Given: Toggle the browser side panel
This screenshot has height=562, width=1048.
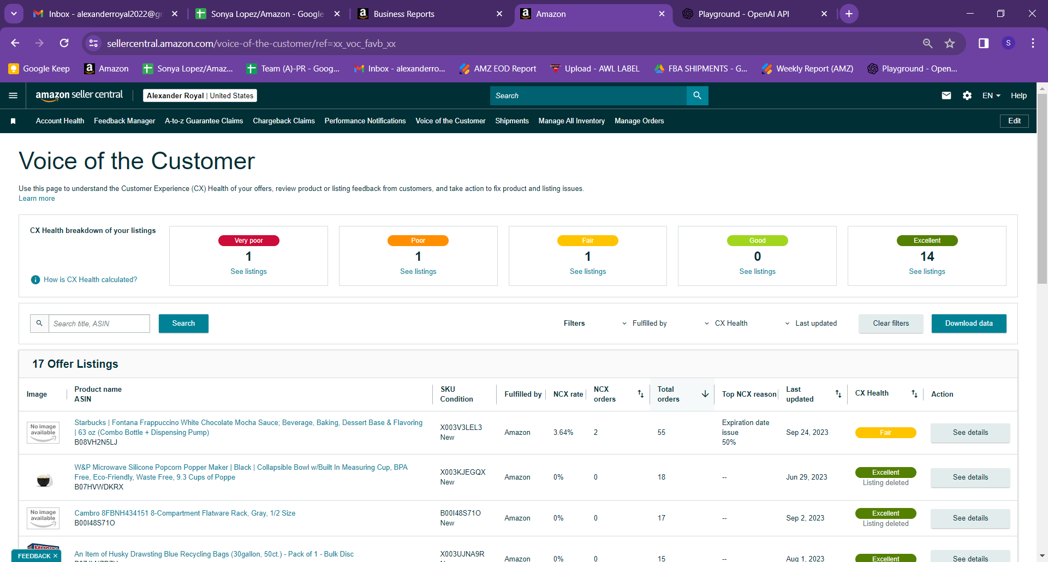Looking at the screenshot, I should [x=984, y=43].
